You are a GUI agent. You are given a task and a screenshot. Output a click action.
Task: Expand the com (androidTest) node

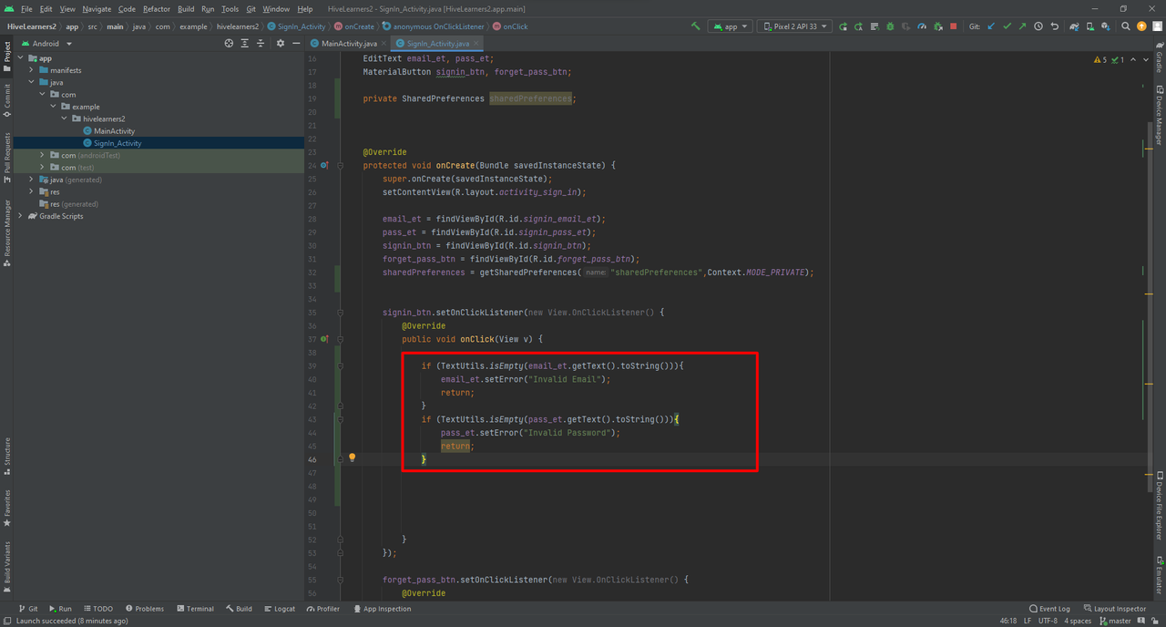point(42,155)
